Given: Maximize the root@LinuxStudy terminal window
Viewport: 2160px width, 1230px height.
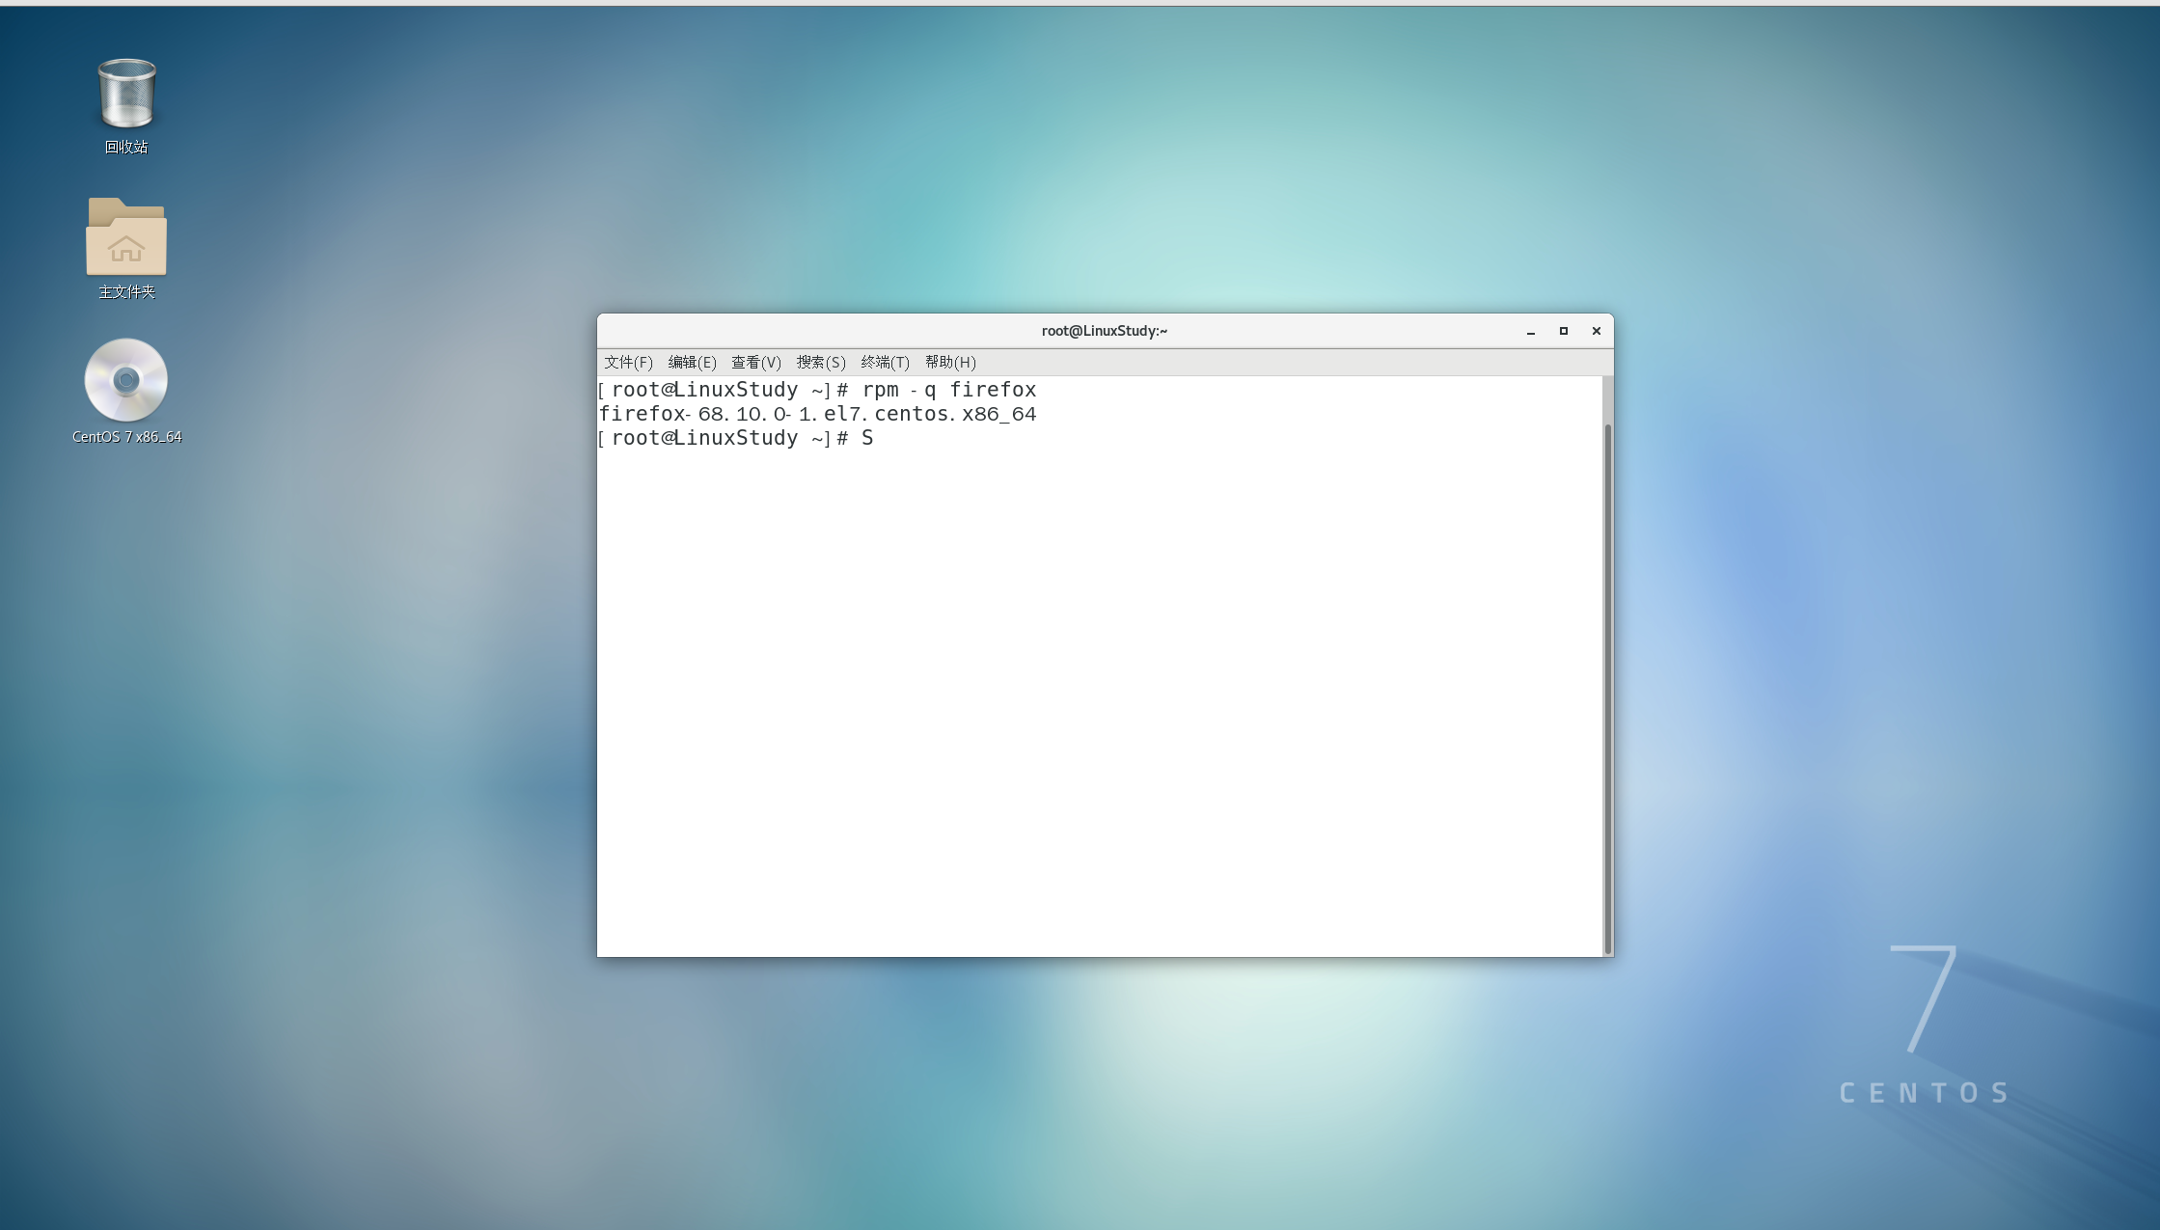Looking at the screenshot, I should (1564, 331).
